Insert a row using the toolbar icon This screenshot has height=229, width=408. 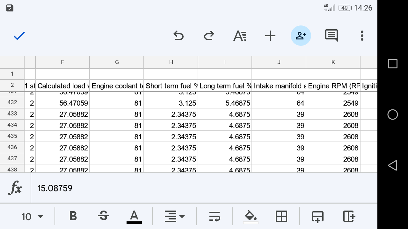pyautogui.click(x=318, y=216)
